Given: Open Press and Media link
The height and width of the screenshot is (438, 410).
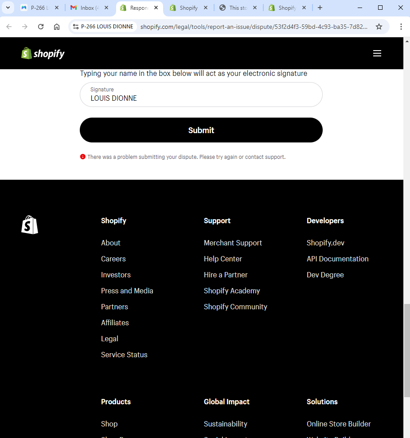Looking at the screenshot, I should point(127,291).
